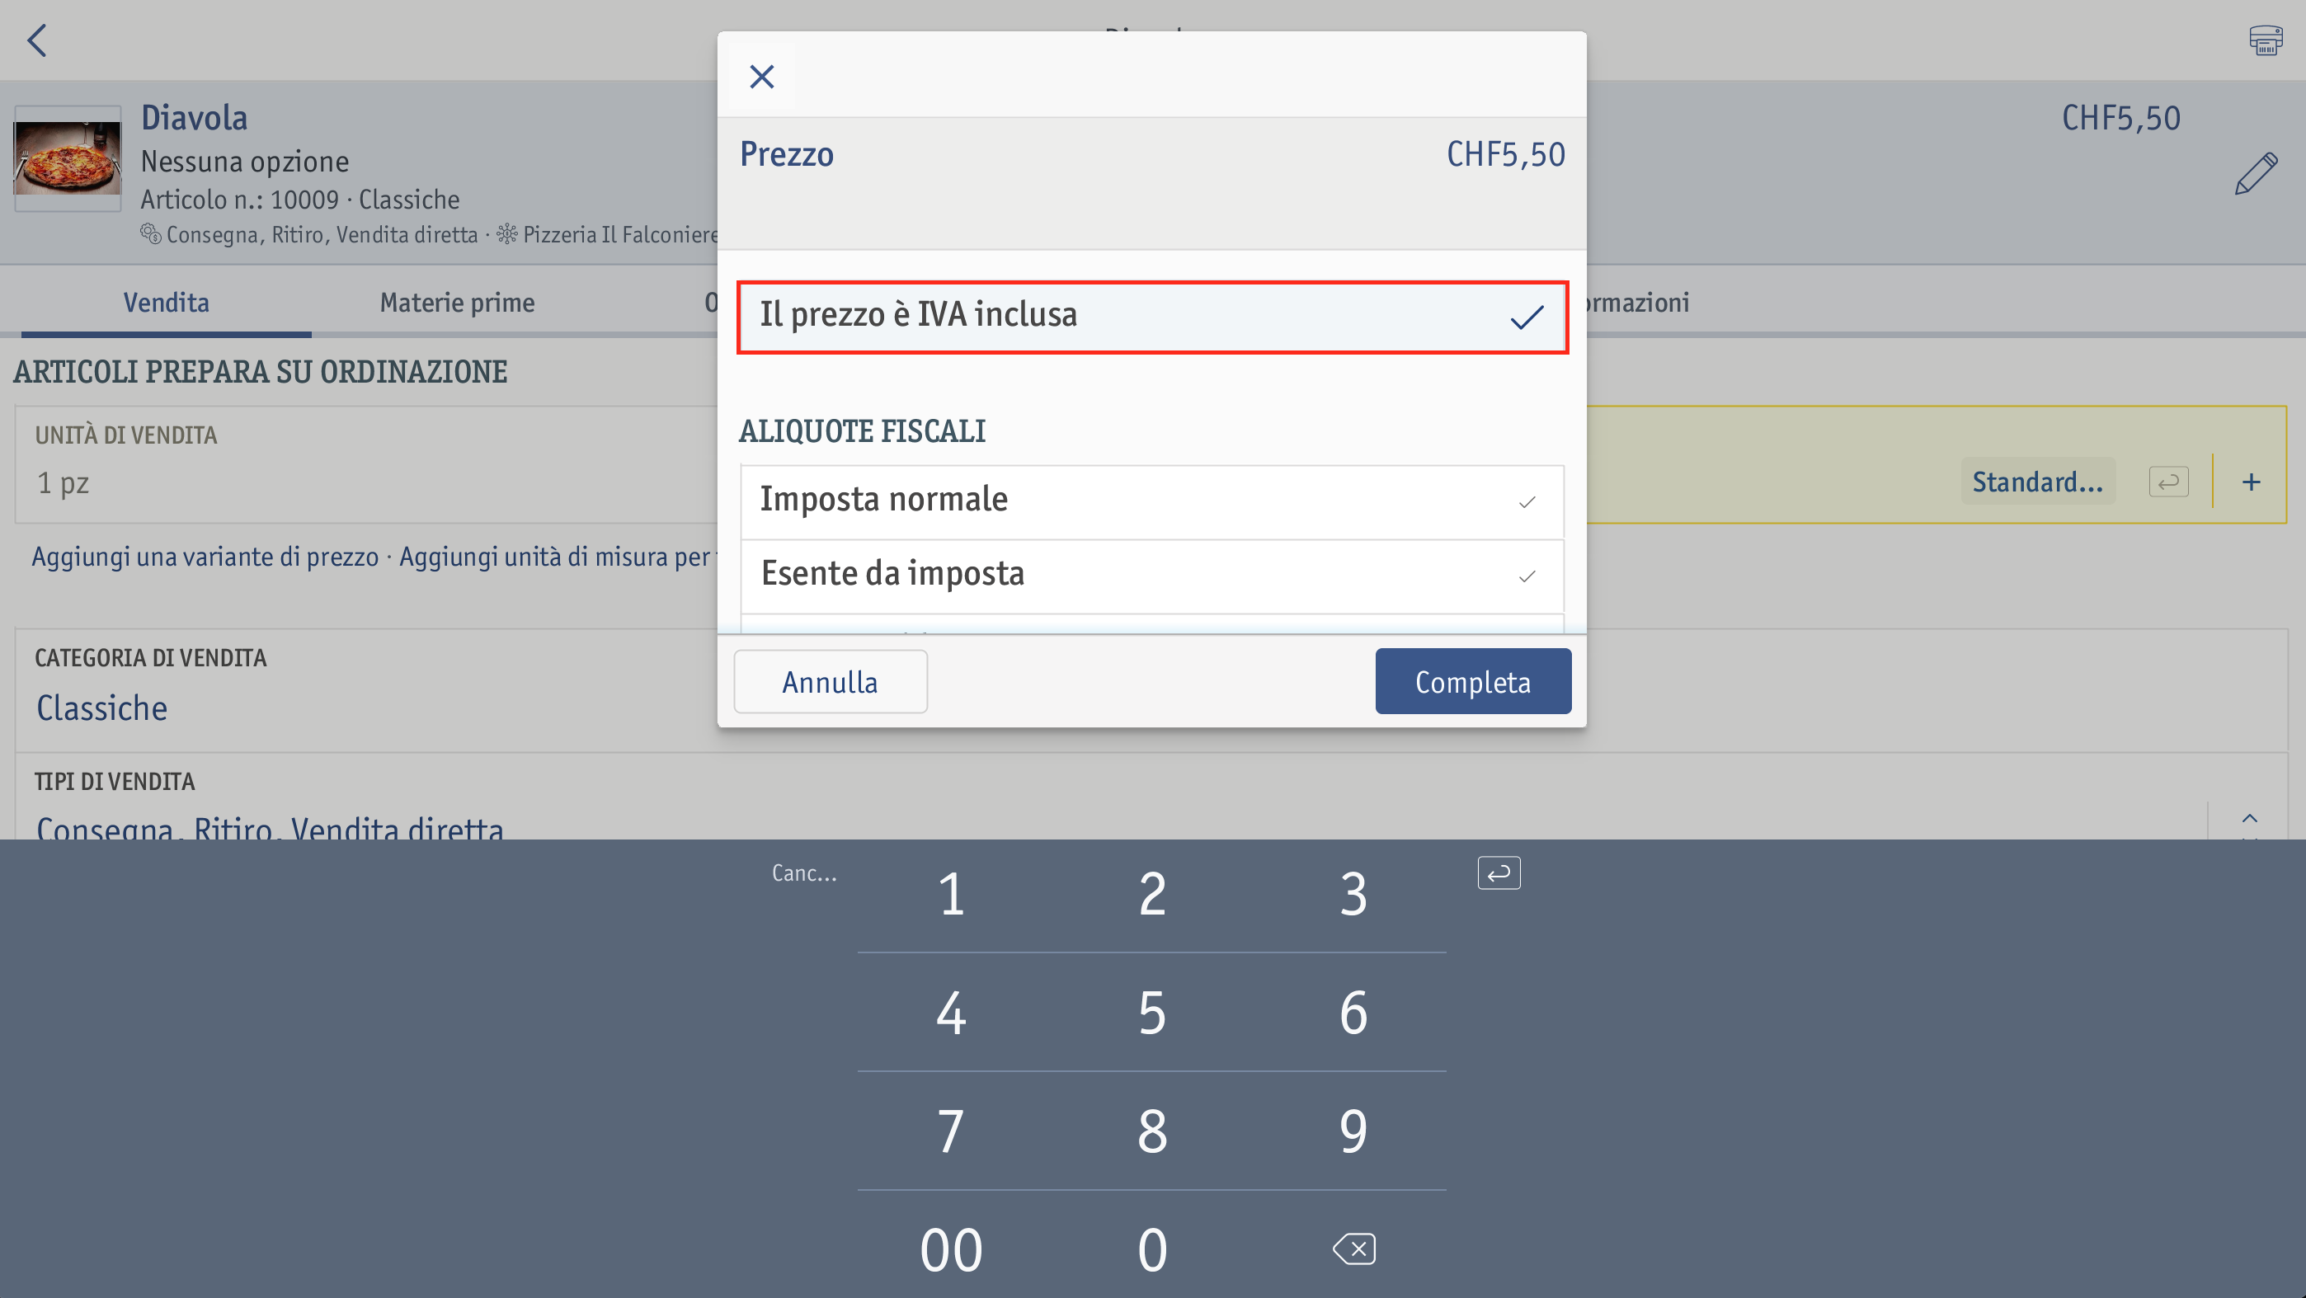Tap the 00 key on the numeric keypad
This screenshot has width=2306, height=1298.
pyautogui.click(x=951, y=1249)
